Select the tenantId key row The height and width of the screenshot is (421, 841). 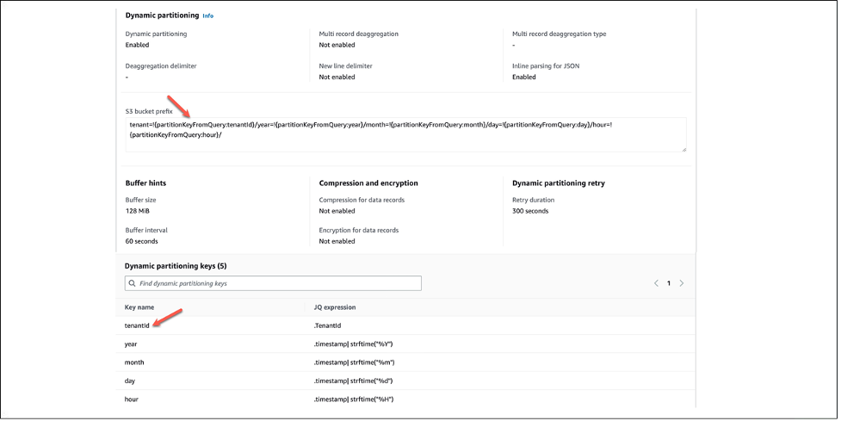click(x=405, y=325)
